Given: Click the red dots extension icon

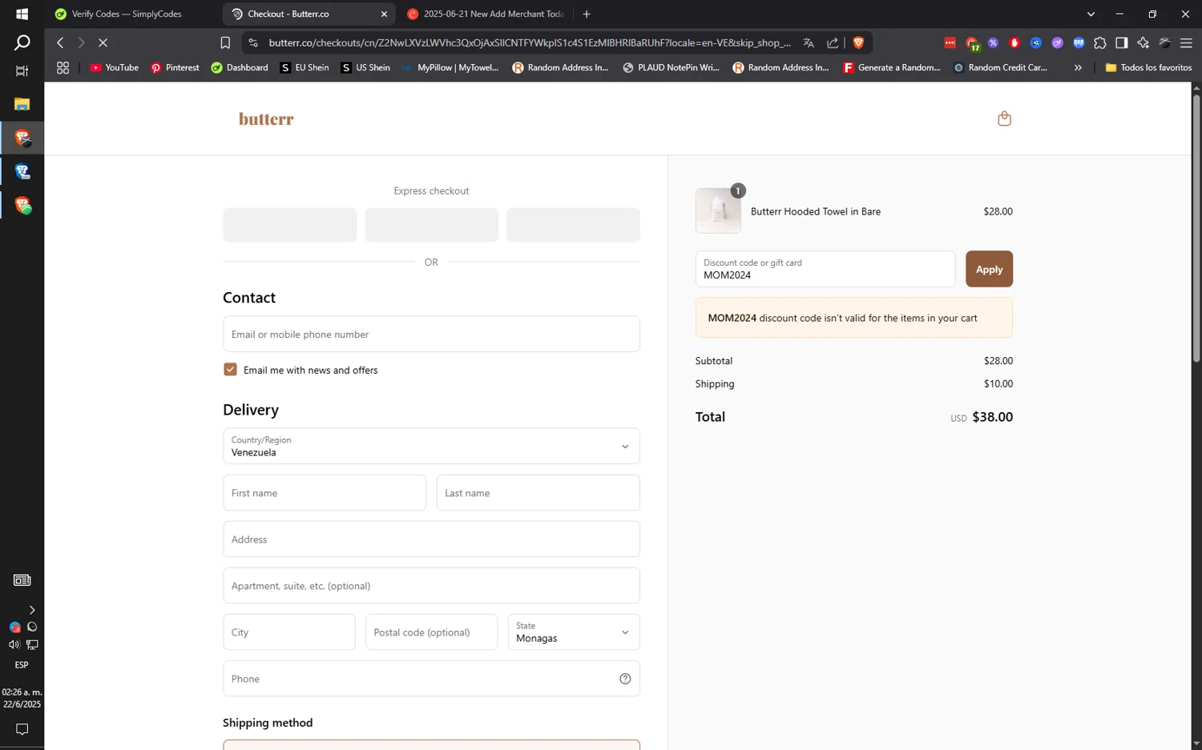Looking at the screenshot, I should pos(950,42).
